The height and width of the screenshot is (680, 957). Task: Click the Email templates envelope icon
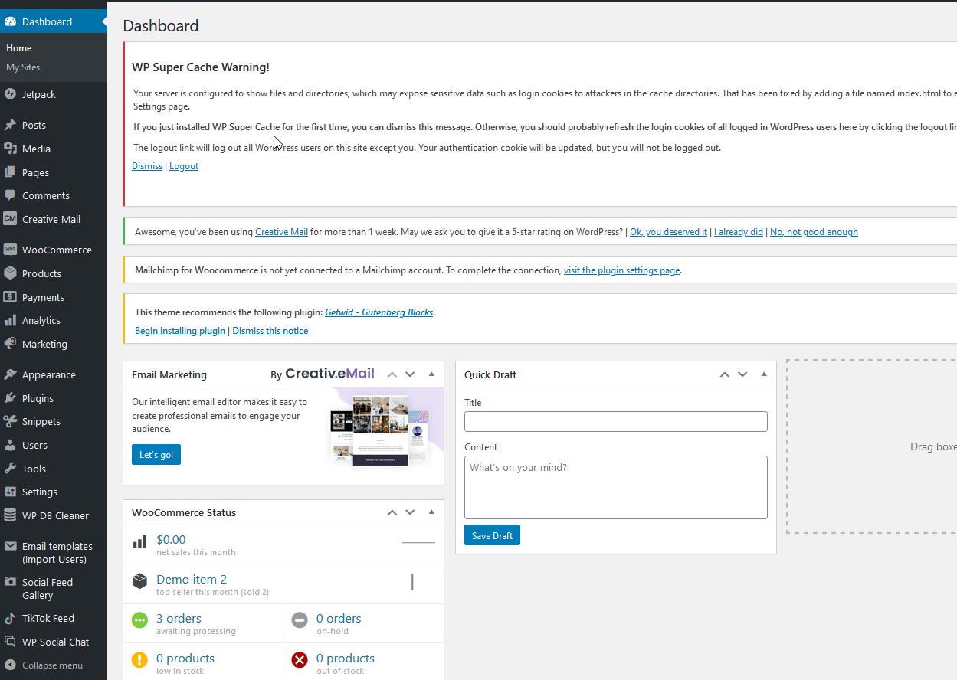click(10, 546)
